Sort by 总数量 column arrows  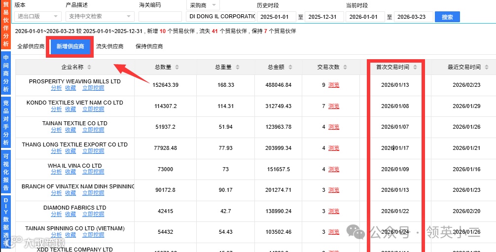tap(177, 67)
